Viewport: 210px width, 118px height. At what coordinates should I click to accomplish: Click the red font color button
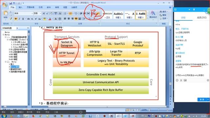[50, 19]
